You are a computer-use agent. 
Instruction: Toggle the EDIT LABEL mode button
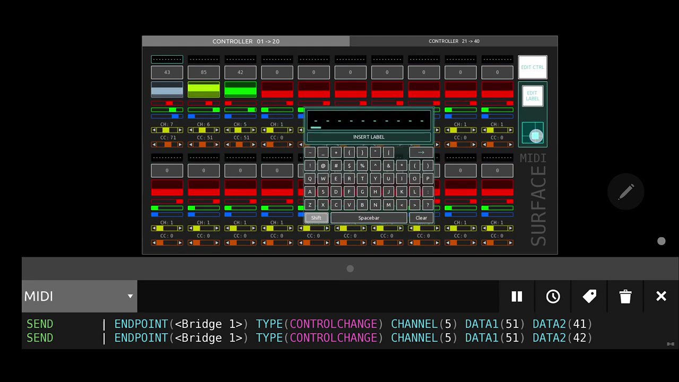(x=532, y=96)
